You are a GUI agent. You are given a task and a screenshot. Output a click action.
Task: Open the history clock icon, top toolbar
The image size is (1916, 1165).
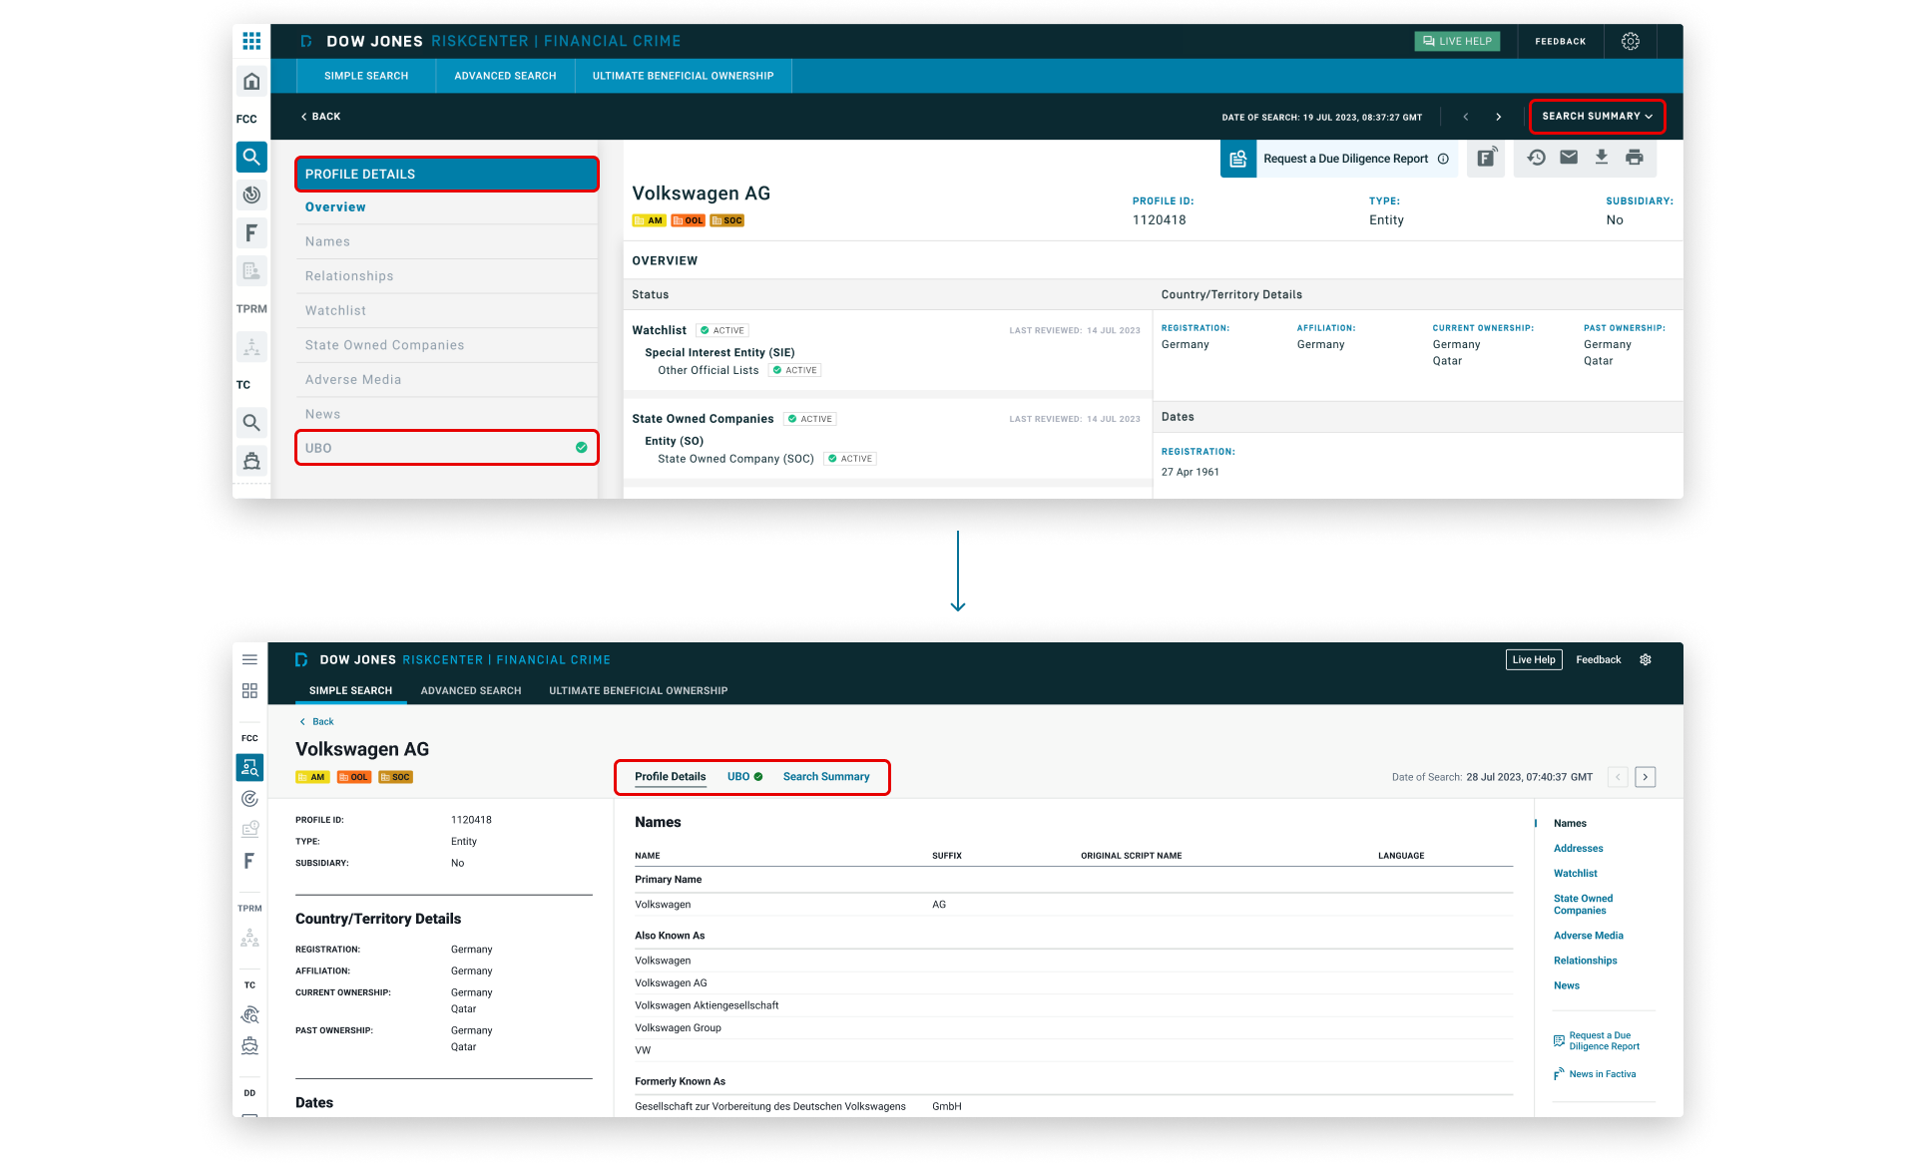pyautogui.click(x=1537, y=157)
